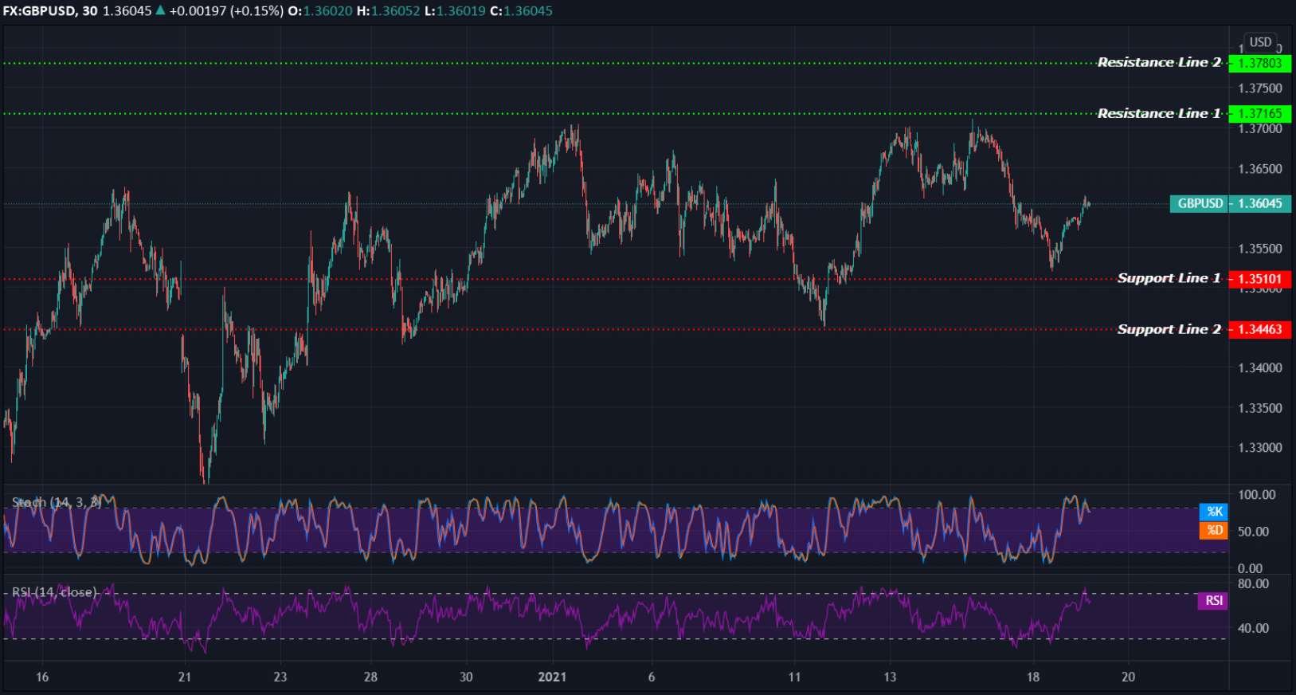
Task: Click date 13 on time axis
Action: 890,677
